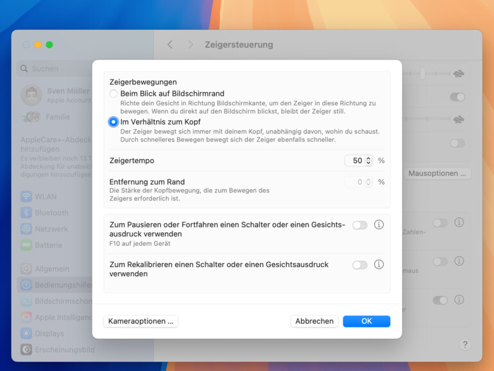Click the Bluetooth icon in the sidebar
This screenshot has width=494, height=371.
(26, 212)
